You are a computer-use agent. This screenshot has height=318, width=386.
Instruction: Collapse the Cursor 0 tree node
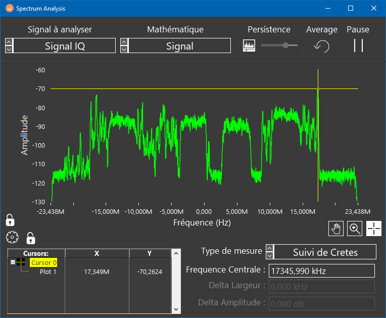[x=13, y=262]
